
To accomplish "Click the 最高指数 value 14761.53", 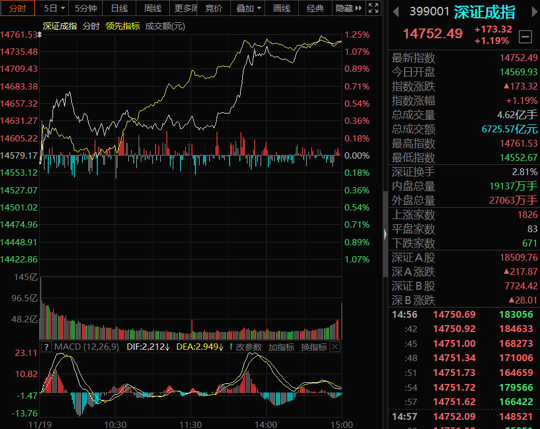I will click(518, 143).
